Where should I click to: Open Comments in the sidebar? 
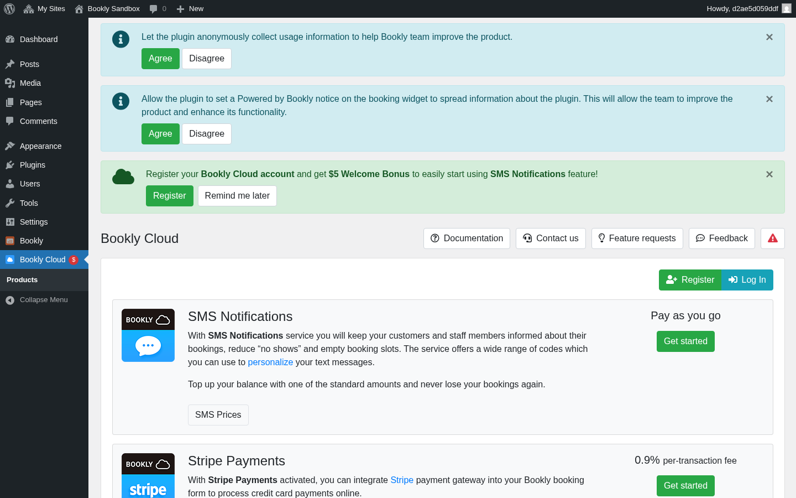[44, 121]
